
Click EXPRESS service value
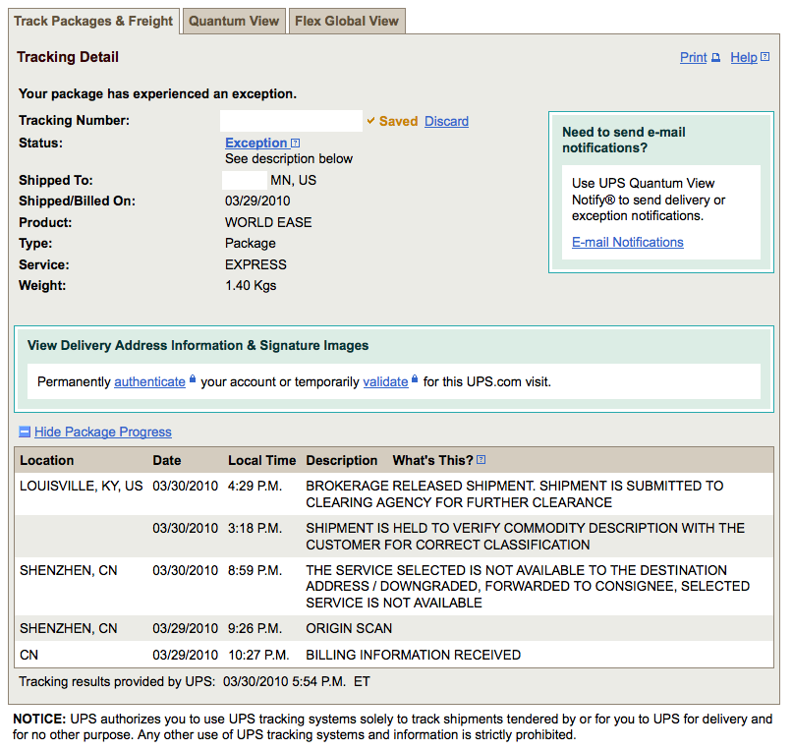[x=255, y=265]
